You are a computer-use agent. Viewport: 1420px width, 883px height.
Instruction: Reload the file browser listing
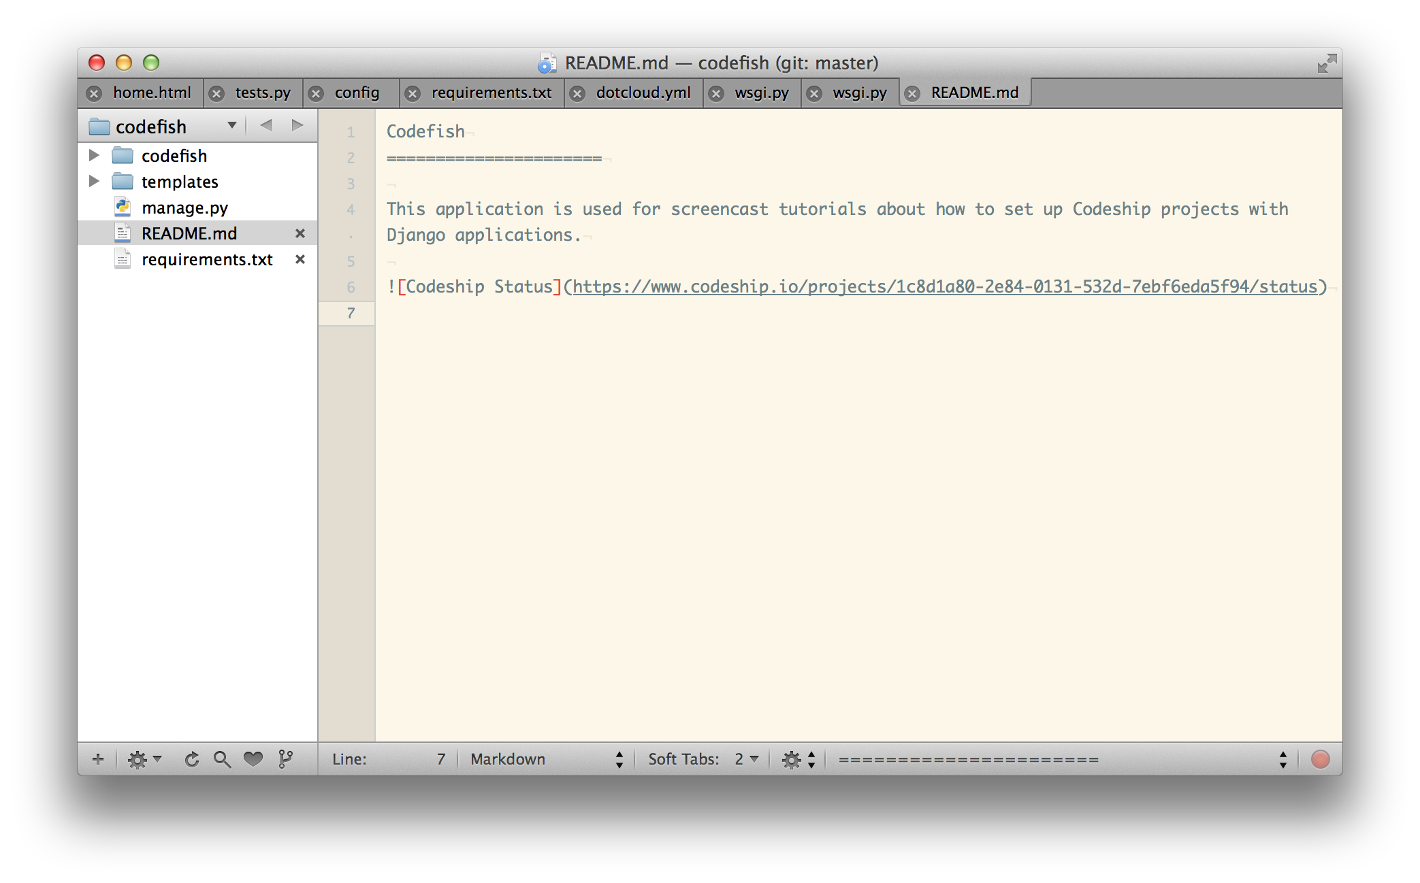[192, 759]
